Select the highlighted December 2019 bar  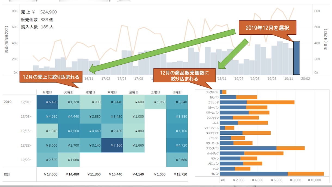pos(297,58)
